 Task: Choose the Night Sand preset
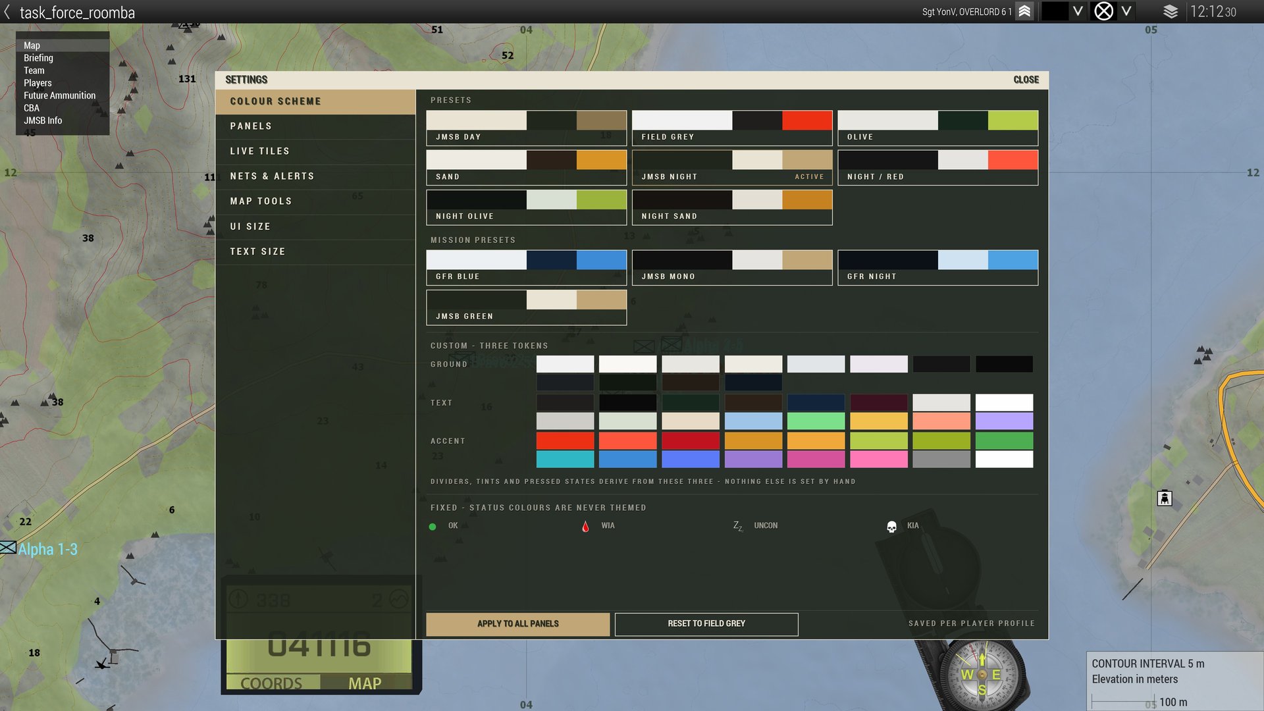(x=732, y=207)
